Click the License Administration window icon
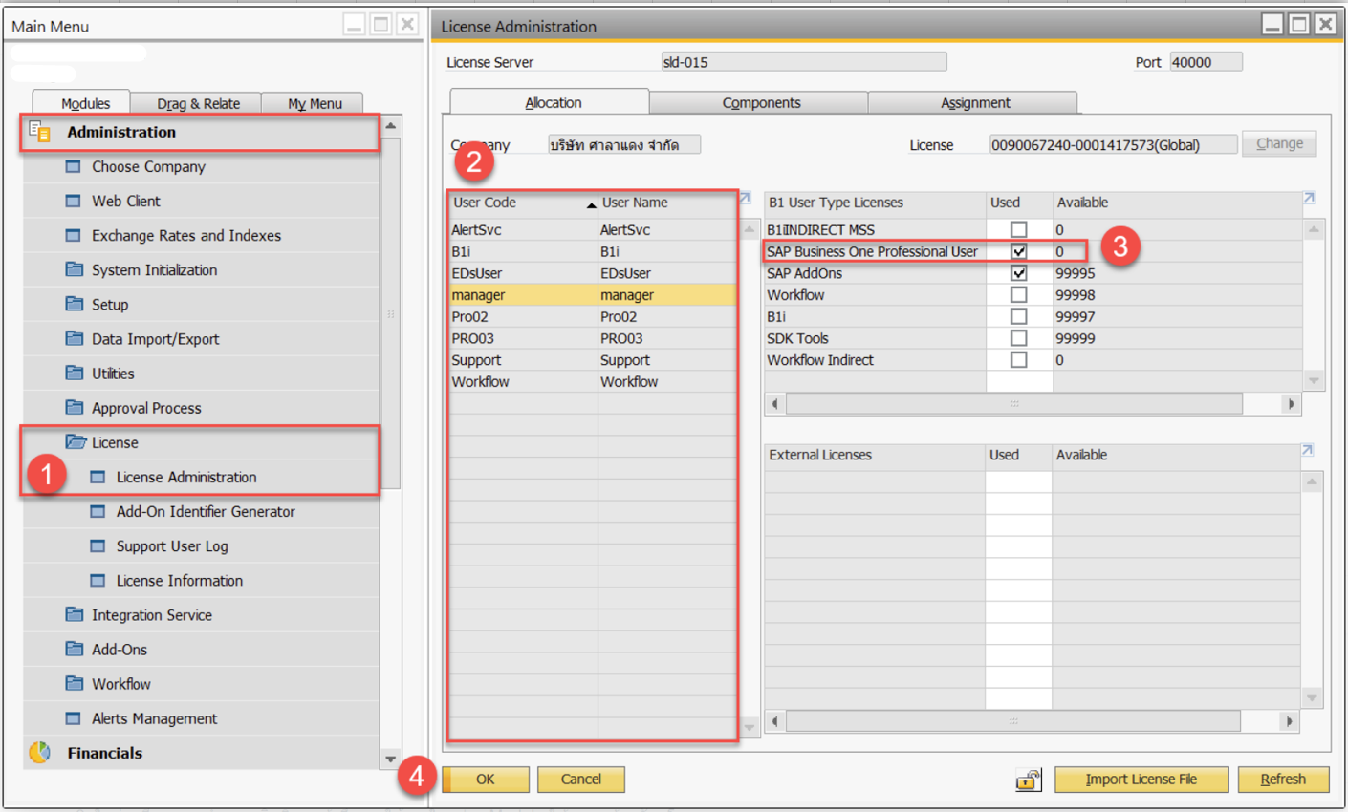This screenshot has width=1348, height=812. tap(98, 477)
